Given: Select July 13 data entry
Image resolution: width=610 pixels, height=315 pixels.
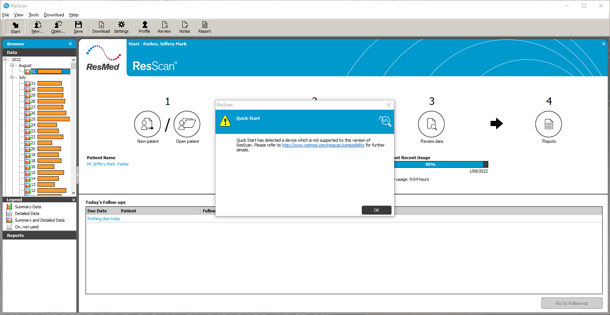Looking at the screenshot, I should [x=40, y=184].
